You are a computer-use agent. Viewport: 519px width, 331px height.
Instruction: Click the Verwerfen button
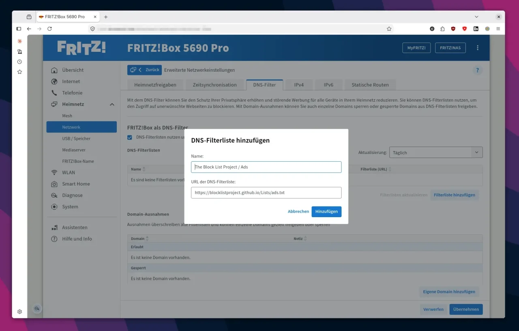pyautogui.click(x=433, y=309)
